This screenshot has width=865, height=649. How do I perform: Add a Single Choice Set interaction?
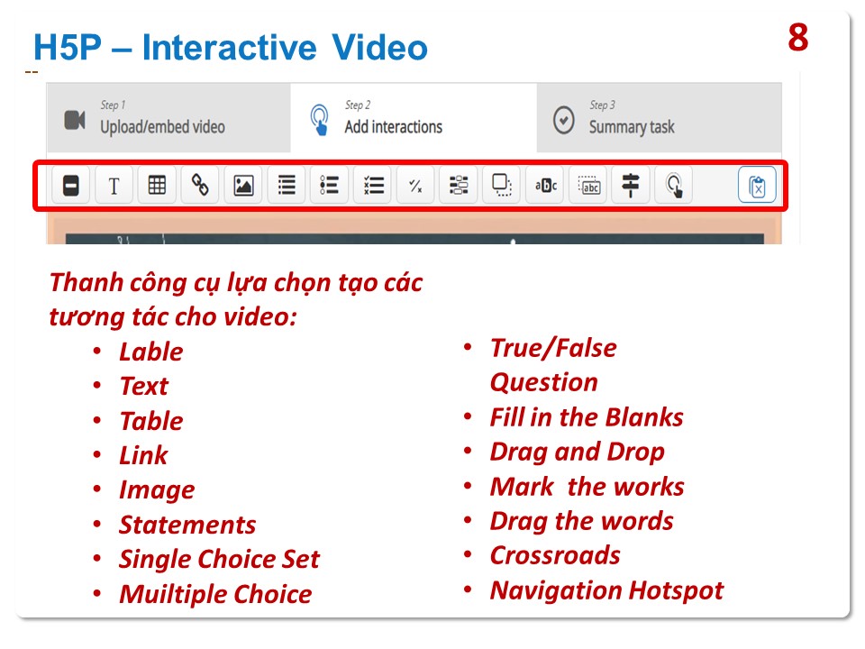click(x=330, y=186)
